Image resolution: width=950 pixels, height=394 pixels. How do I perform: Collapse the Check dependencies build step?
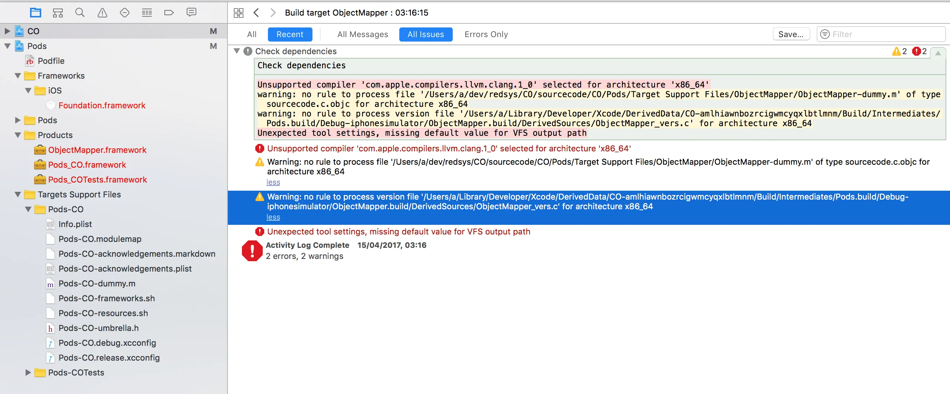(x=237, y=51)
